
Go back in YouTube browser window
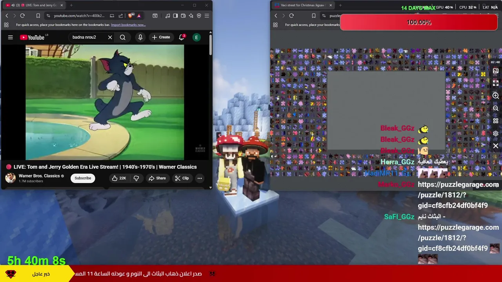coord(7,16)
